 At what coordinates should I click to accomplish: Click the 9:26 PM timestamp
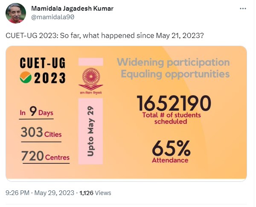click(x=17, y=193)
